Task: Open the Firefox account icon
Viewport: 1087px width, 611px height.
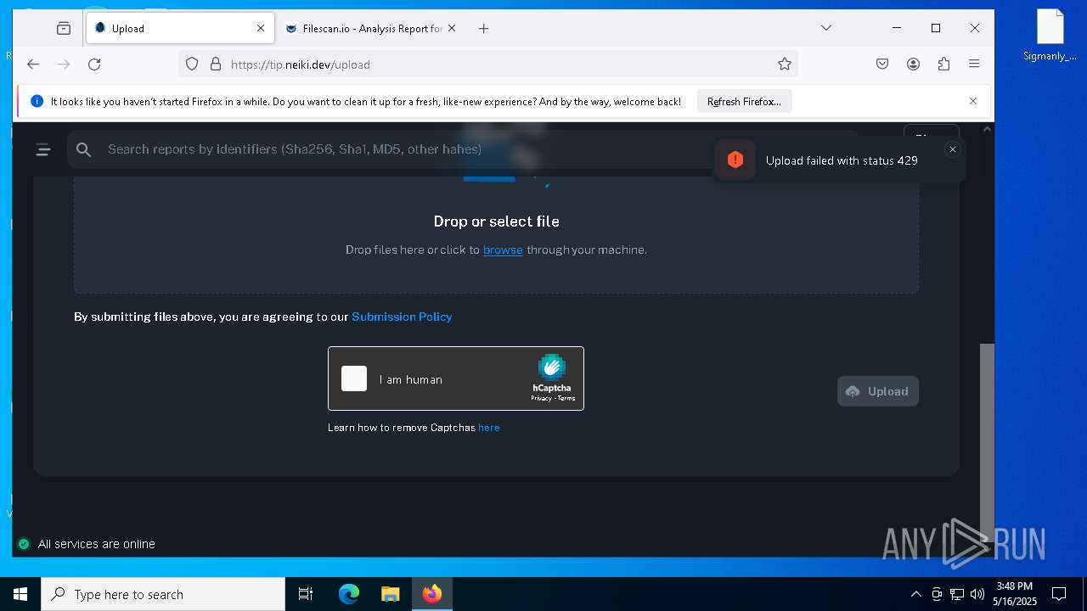Action: pos(913,64)
